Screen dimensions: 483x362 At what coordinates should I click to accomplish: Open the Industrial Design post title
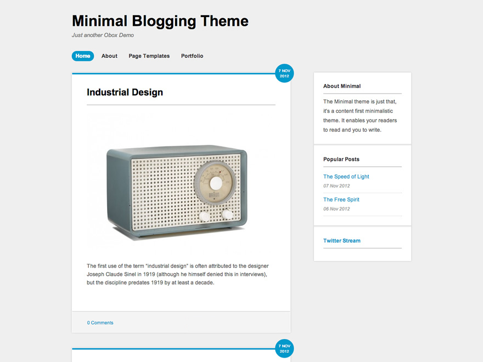pyautogui.click(x=125, y=92)
